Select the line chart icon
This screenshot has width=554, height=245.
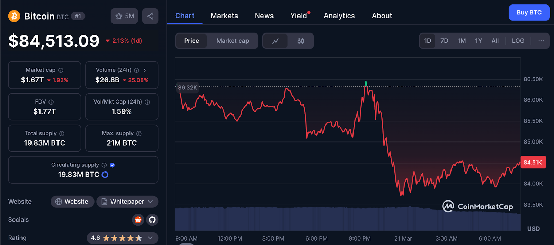click(x=275, y=41)
